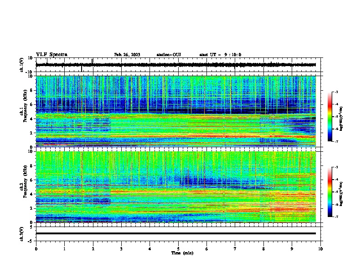Click the time axis tick label '5'
The image size is (361, 279).
click(178, 249)
